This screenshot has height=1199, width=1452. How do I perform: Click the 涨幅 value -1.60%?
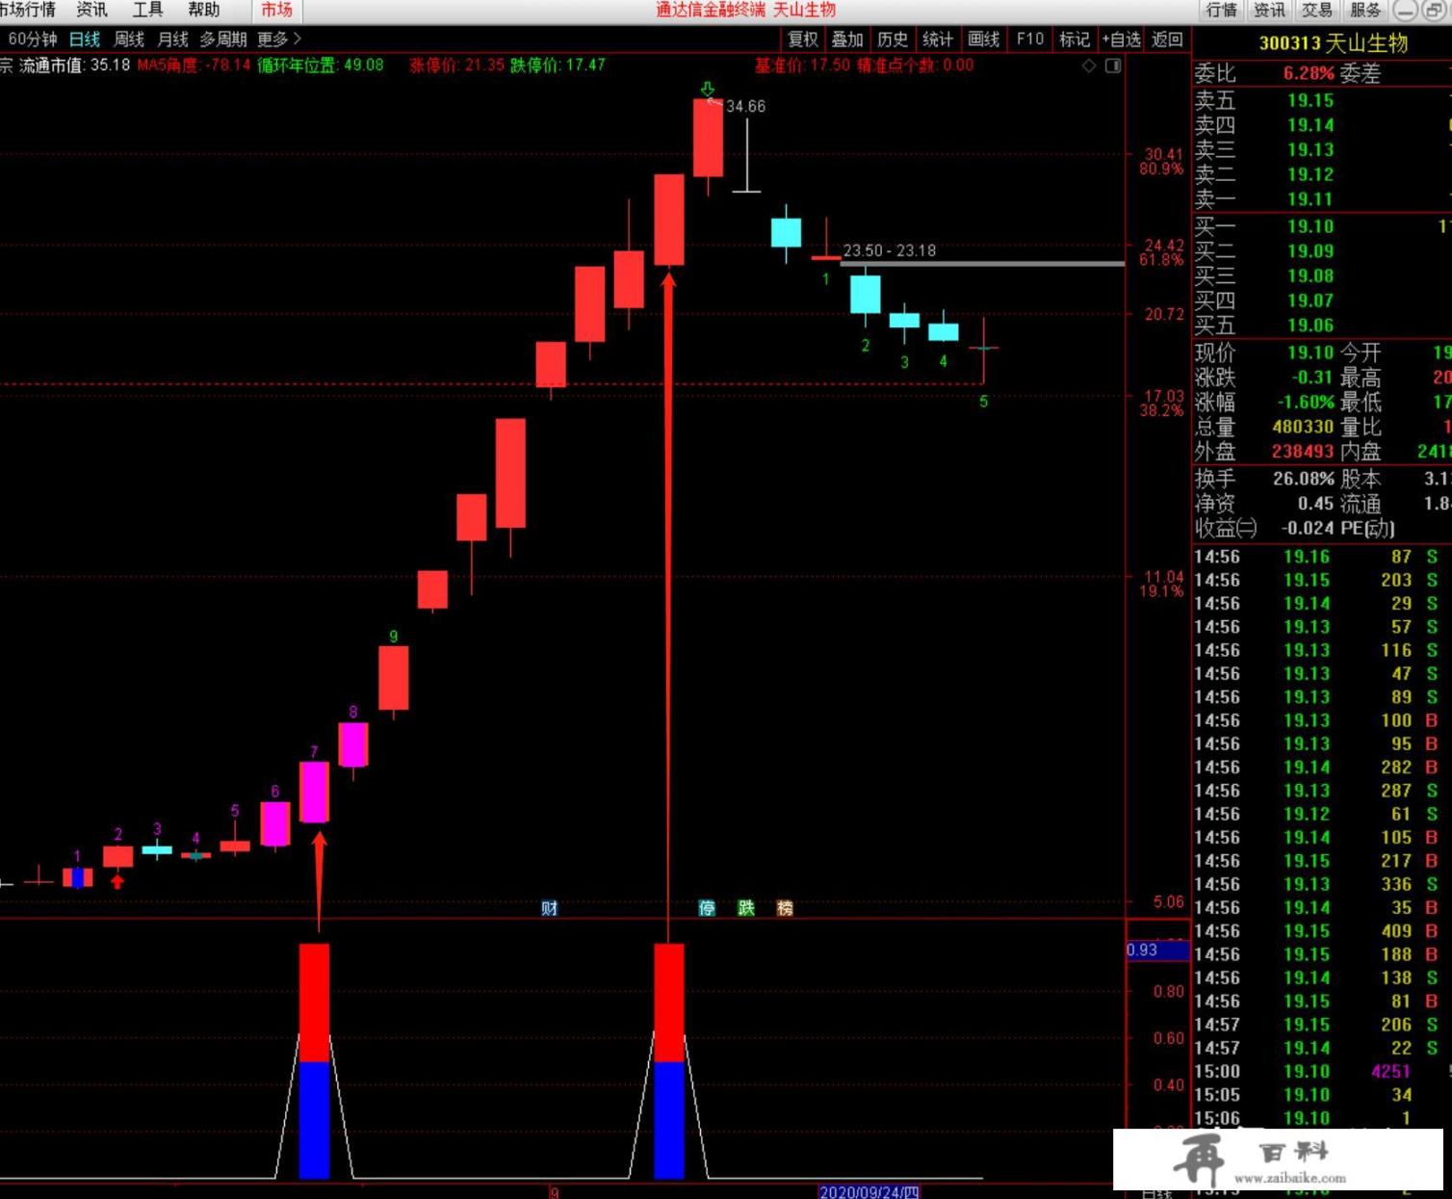1306,403
